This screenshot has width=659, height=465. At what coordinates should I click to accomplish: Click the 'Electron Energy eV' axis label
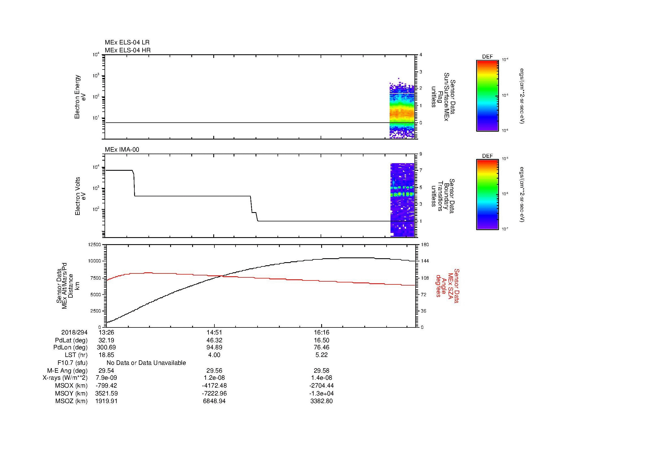pyautogui.click(x=80, y=97)
